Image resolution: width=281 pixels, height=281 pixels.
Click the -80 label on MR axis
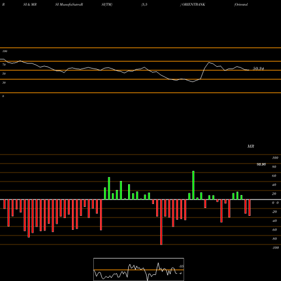274,239
